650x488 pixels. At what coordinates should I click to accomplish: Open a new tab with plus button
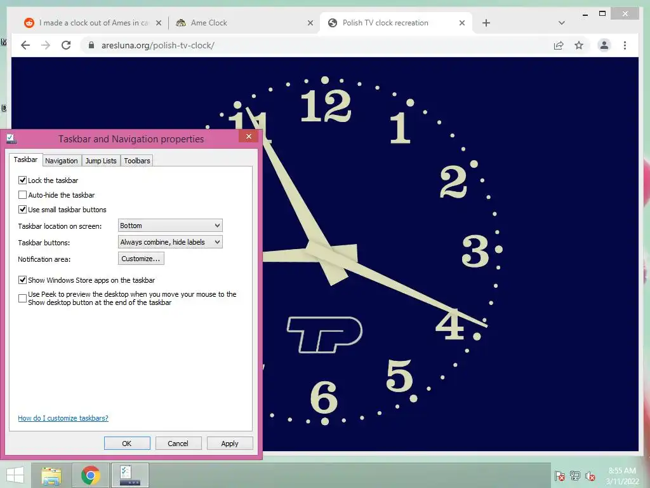click(x=486, y=23)
